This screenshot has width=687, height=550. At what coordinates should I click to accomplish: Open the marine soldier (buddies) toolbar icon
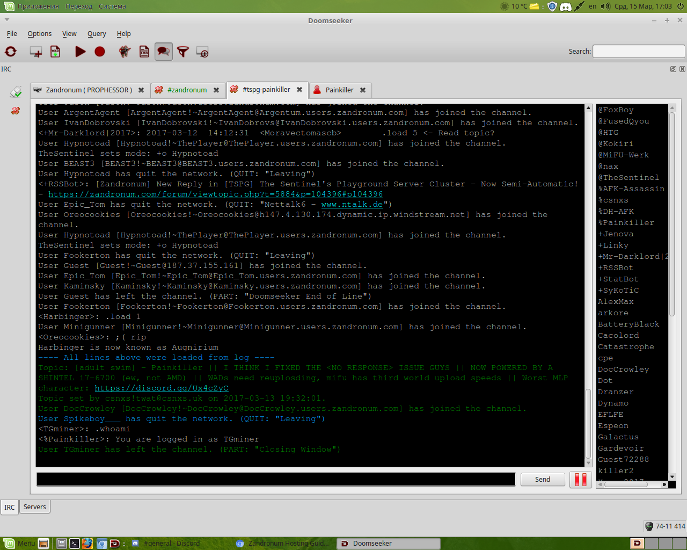click(x=125, y=52)
